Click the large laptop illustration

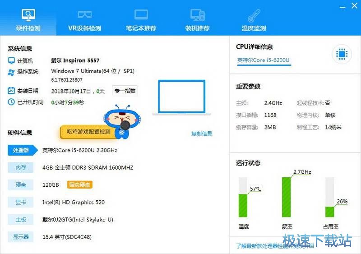pos(182,97)
